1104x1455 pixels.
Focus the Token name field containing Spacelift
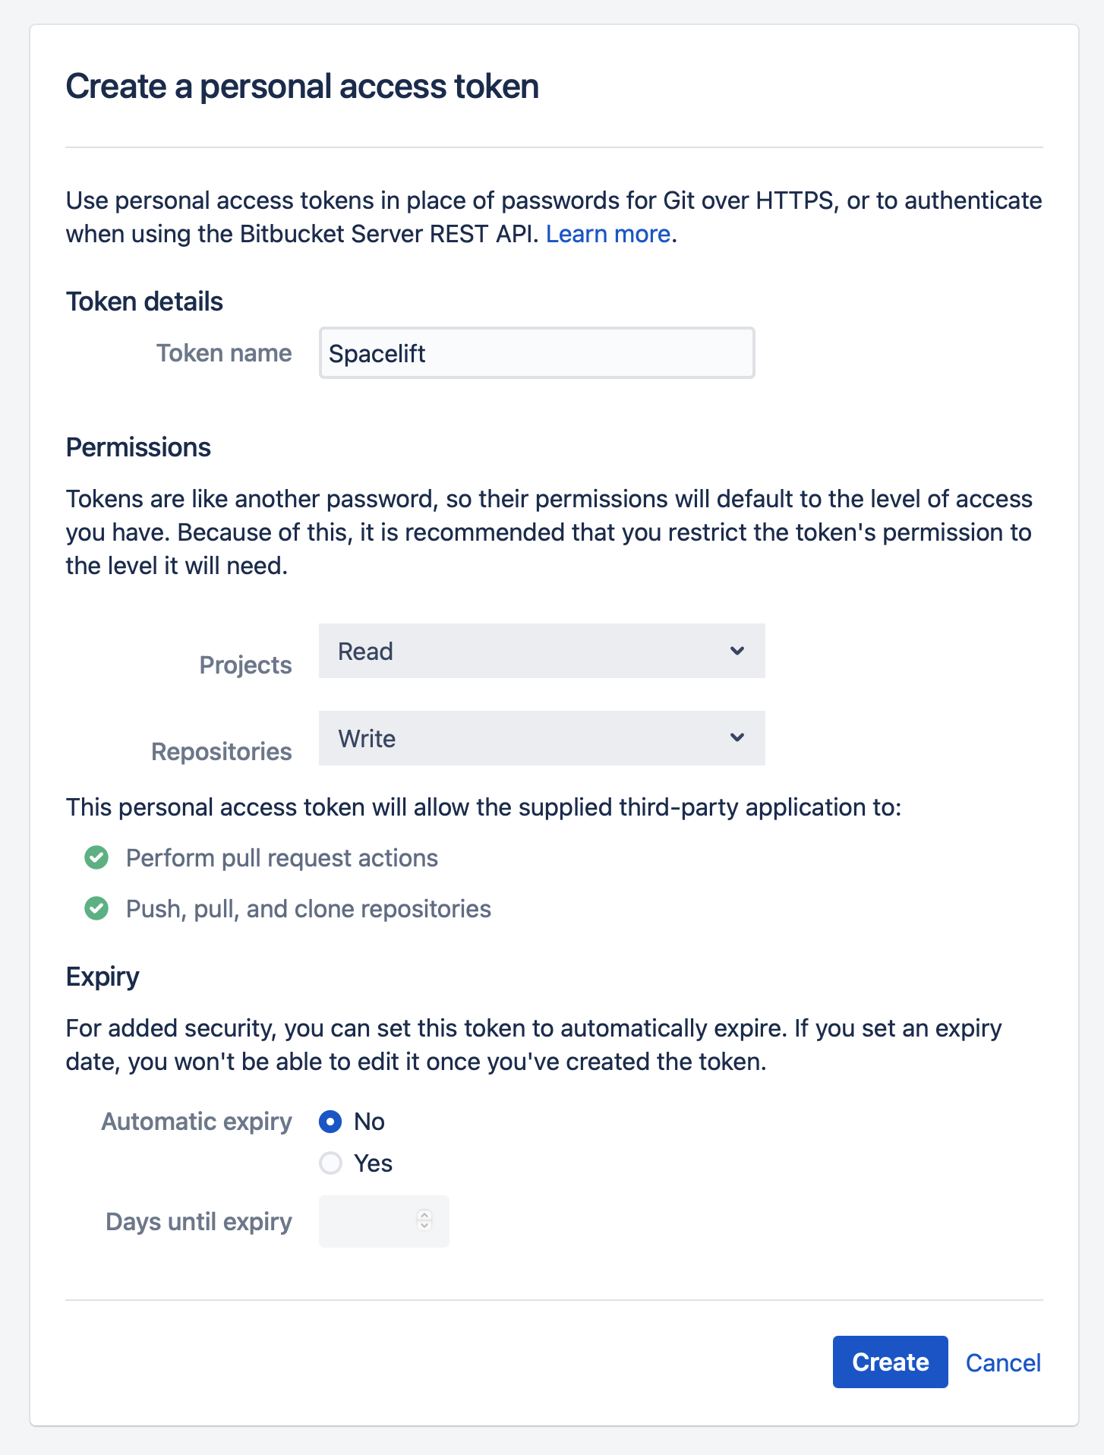click(x=536, y=353)
